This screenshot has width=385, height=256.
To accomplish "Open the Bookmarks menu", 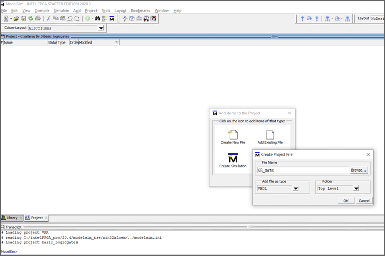I will 141,11.
